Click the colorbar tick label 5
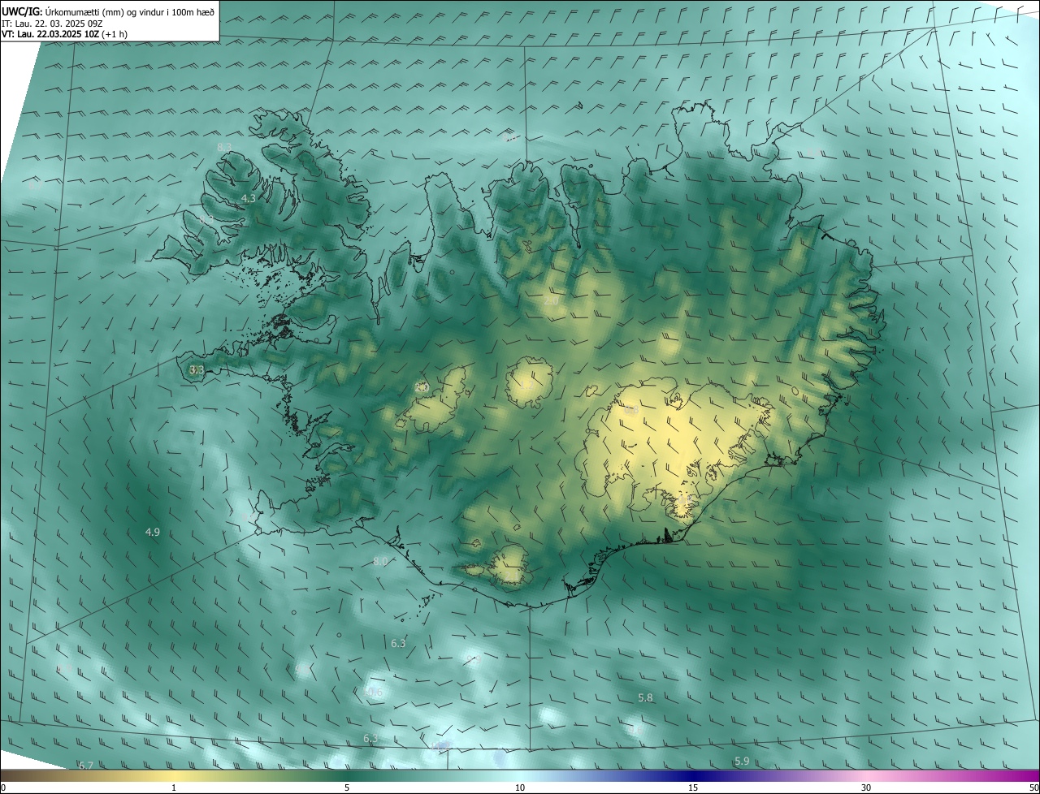This screenshot has height=794, width=1040. [347, 788]
